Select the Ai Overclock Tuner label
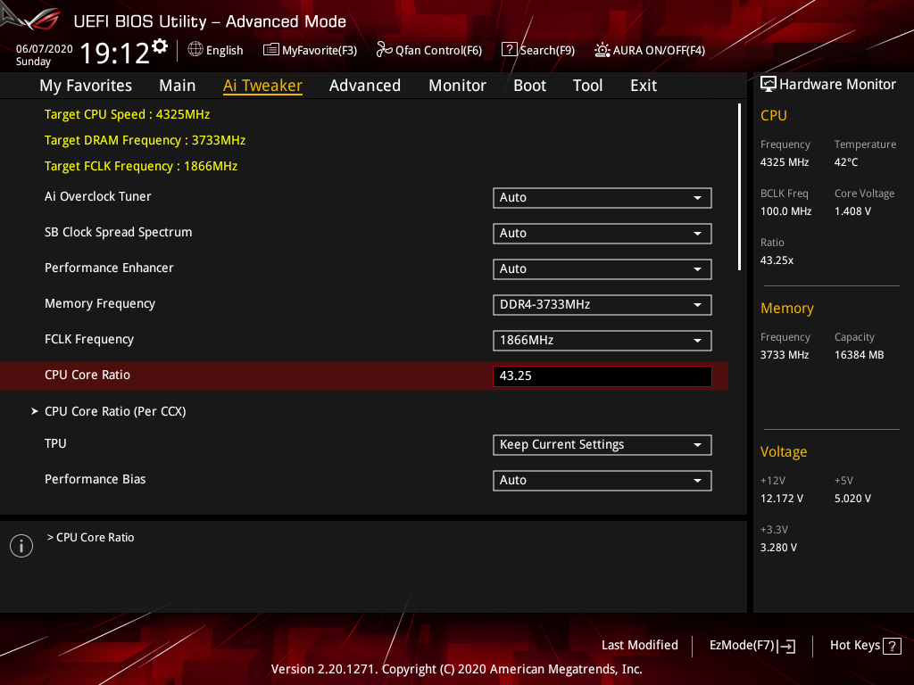The height and width of the screenshot is (685, 914). click(98, 196)
